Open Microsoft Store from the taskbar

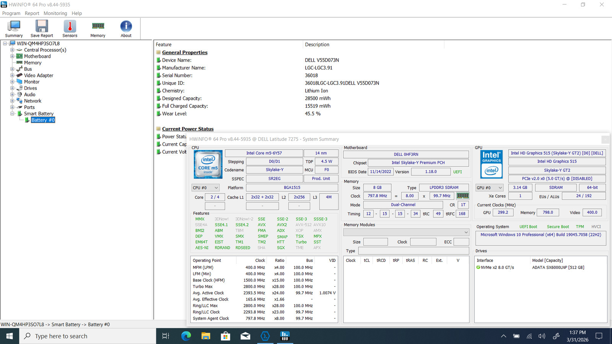coord(226,336)
